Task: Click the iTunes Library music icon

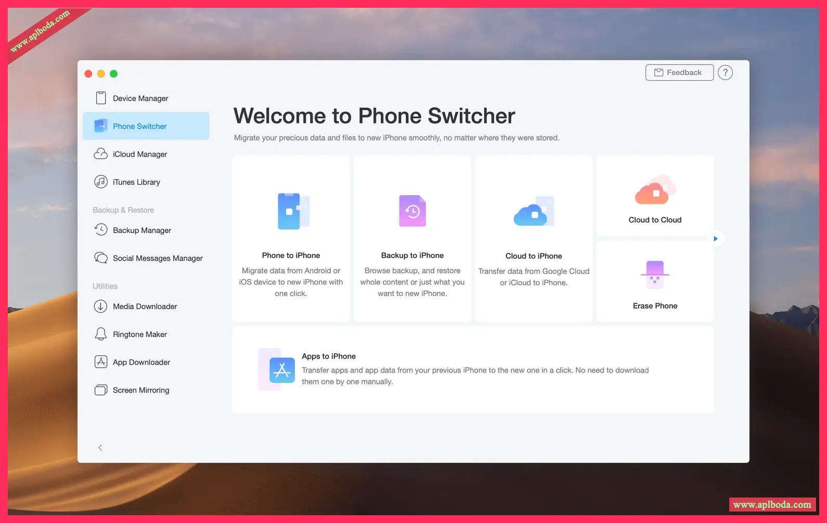Action: point(100,182)
